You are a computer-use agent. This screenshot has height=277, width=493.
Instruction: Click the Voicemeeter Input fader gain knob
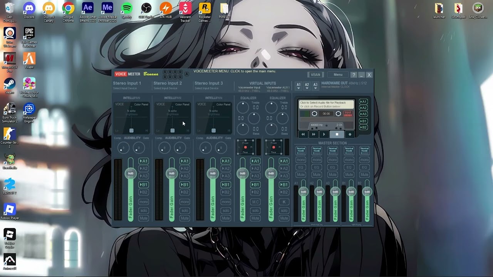(x=243, y=174)
